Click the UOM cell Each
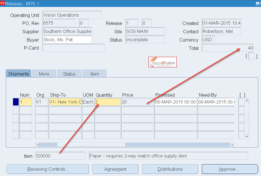The image size is (261, 176). click(x=88, y=102)
